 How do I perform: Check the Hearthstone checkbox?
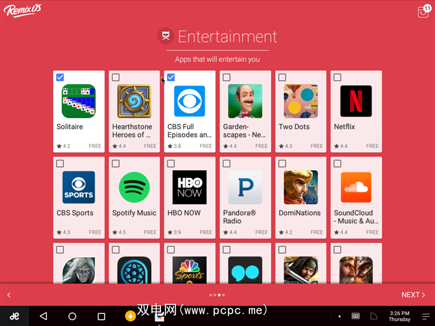pyautogui.click(x=116, y=77)
